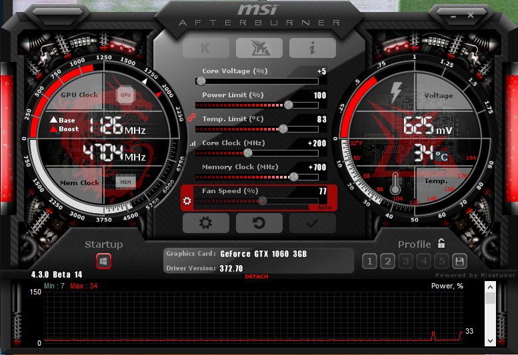
Task: Click the Min : 7 graph label
Action: (x=55, y=286)
